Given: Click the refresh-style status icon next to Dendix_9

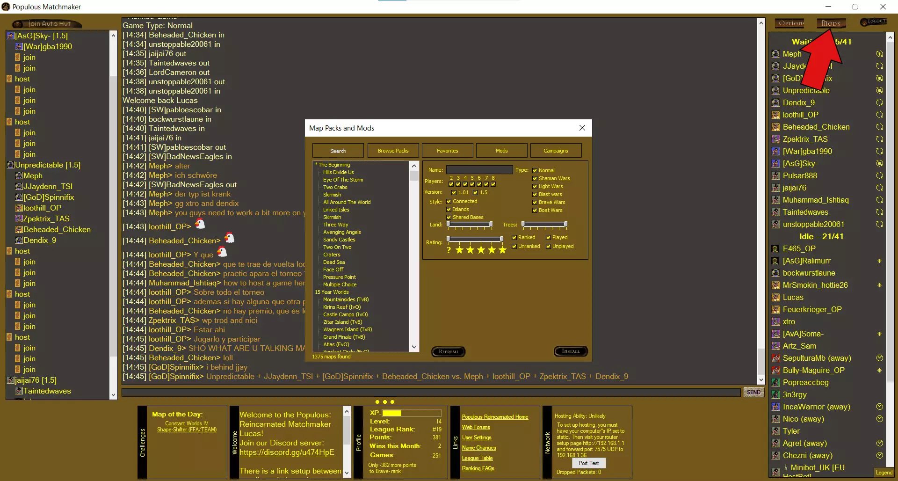Looking at the screenshot, I should [x=879, y=103].
